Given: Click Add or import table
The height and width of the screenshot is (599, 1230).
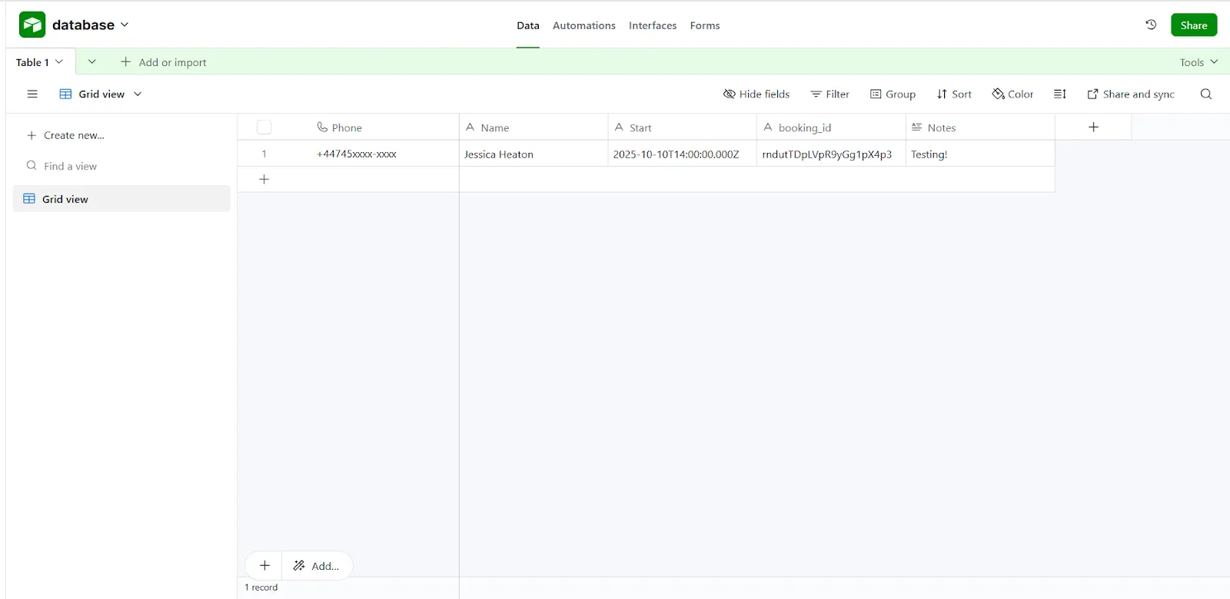Looking at the screenshot, I should 164,62.
